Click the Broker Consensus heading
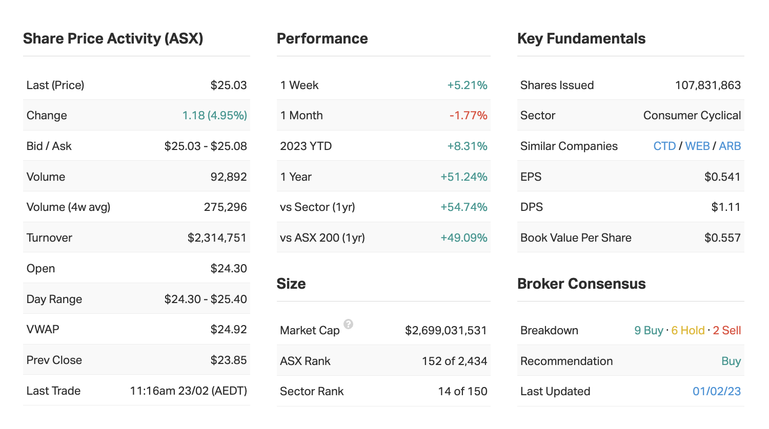This screenshot has height=429, width=769. coord(581,284)
